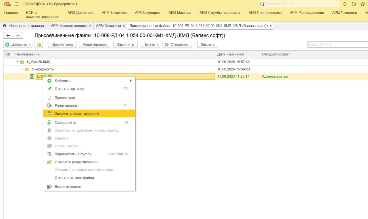Close the АРМ Комплектовщика tab

[x=90, y=26]
